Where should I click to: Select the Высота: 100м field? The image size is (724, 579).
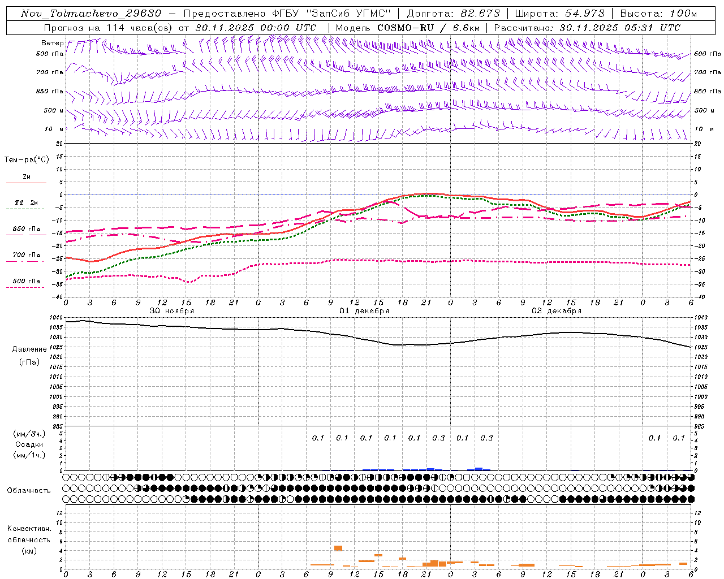click(658, 14)
